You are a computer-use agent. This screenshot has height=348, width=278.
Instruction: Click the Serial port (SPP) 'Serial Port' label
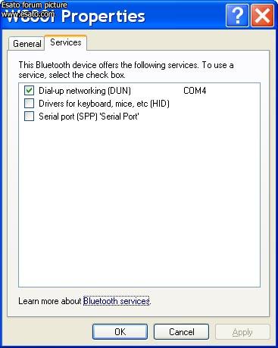click(89, 117)
